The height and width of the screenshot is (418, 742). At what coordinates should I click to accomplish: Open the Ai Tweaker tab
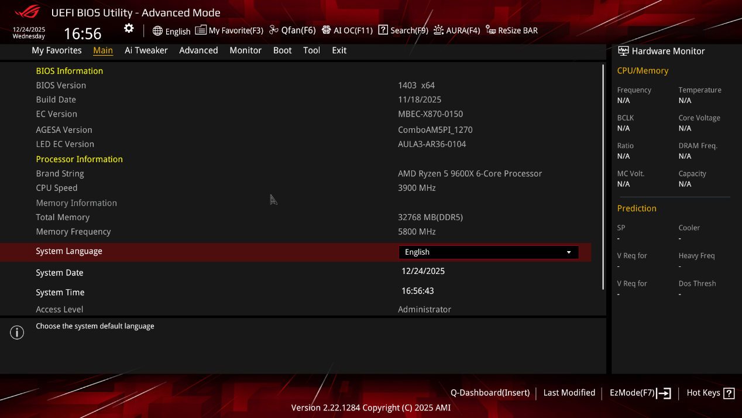pos(146,50)
